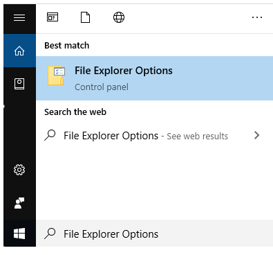Click the Best match section header
The width and height of the screenshot is (273, 255).
(x=66, y=46)
